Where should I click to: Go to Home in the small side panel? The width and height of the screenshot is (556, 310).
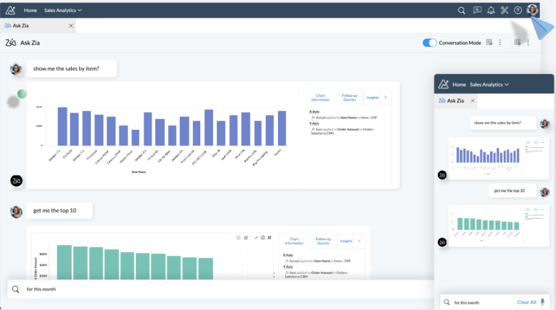point(459,85)
